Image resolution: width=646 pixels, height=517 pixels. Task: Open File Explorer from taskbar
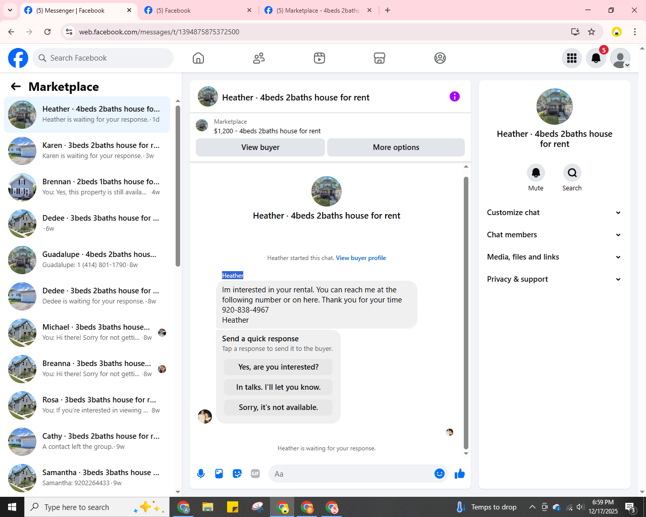tap(208, 507)
